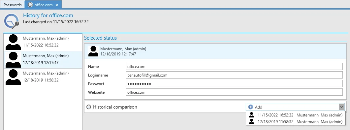350x130 pixels.
Task: Click avatar icon of 11/15/2022 16:52:32 history entry
Action: click(13, 42)
